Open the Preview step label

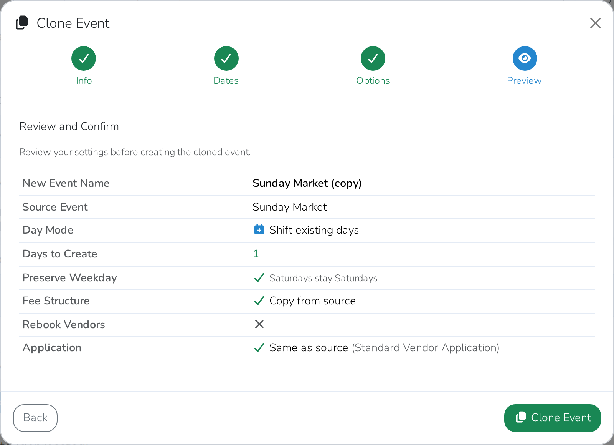[524, 81]
